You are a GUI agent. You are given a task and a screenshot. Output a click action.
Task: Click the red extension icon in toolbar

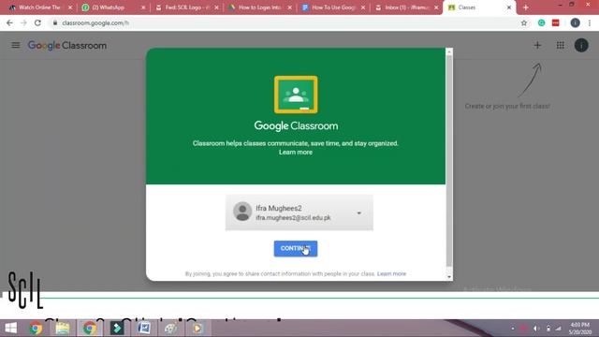coord(555,22)
